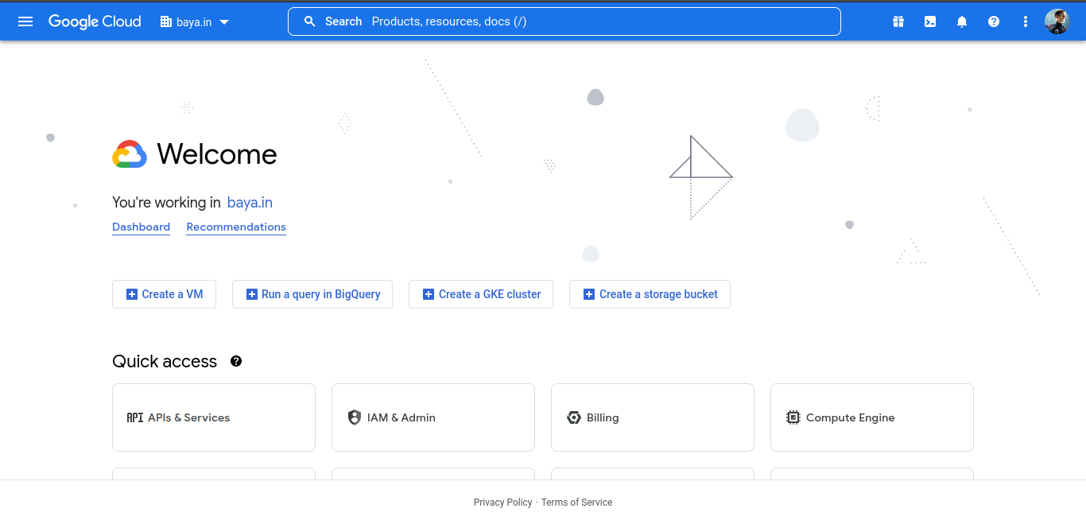
Task: Open the Recommendations link
Action: pos(236,227)
